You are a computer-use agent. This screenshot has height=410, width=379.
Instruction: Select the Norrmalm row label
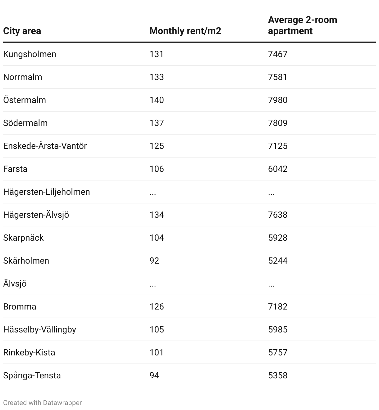23,77
